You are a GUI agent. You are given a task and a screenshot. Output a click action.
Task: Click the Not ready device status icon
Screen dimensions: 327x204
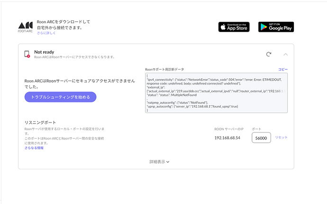[x=27, y=54]
